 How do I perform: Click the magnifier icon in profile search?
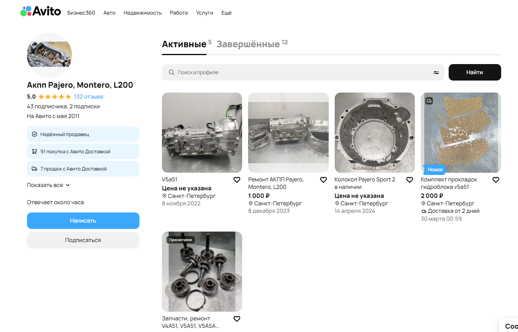point(171,72)
